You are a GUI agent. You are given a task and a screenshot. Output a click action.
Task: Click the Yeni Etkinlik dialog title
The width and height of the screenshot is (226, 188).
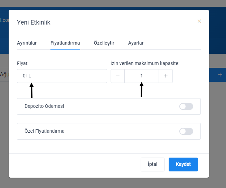pyautogui.click(x=34, y=22)
